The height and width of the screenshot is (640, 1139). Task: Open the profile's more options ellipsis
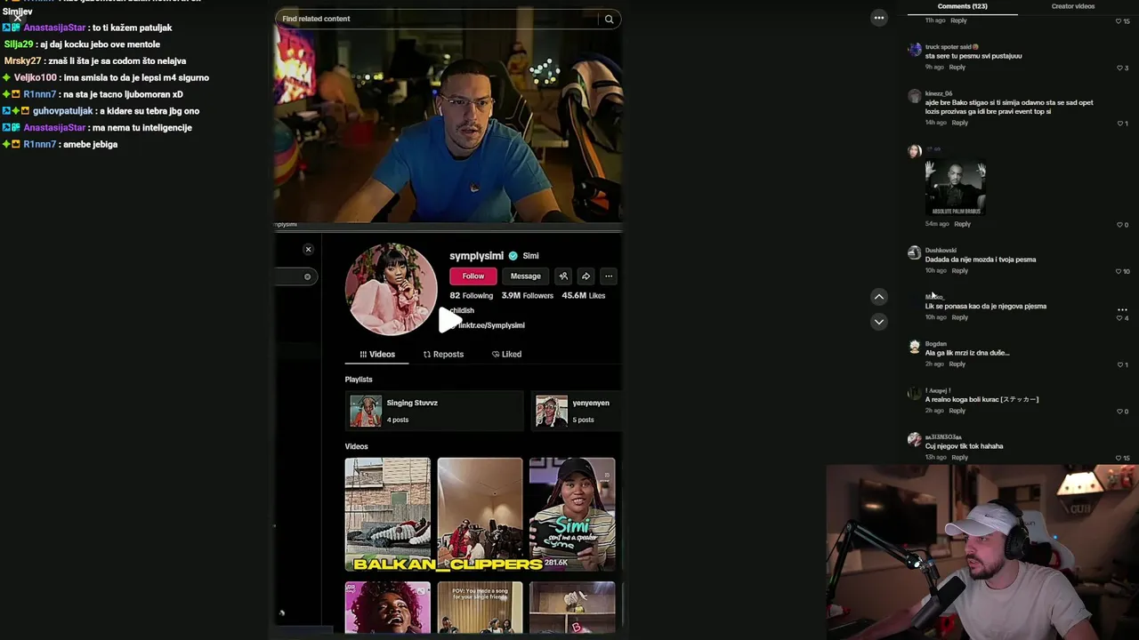click(x=609, y=276)
